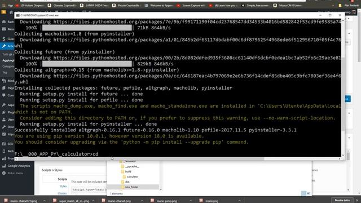
Task: Select the Classes tab in Scripts n Styles
Action: click(x=62, y=193)
